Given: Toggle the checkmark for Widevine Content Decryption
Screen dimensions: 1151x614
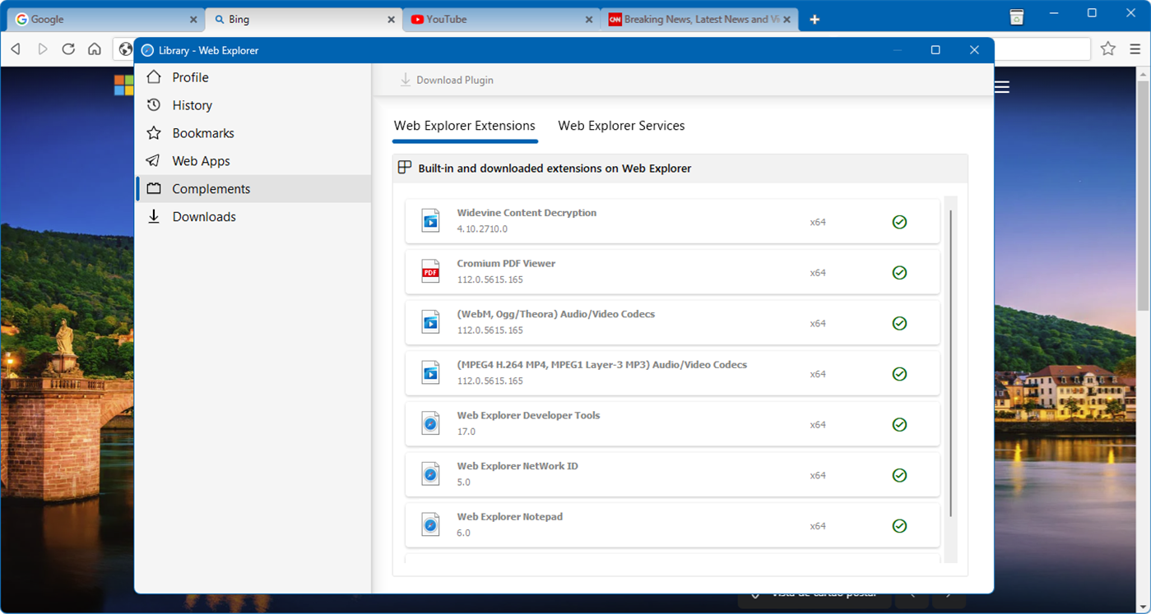Looking at the screenshot, I should click(x=899, y=221).
